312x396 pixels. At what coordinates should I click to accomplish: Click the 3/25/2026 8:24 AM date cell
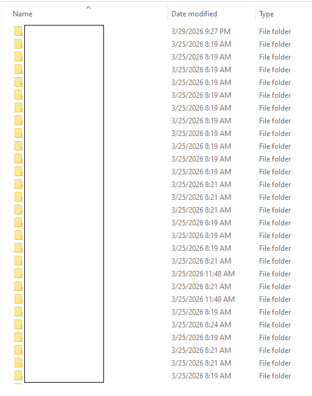(201, 324)
